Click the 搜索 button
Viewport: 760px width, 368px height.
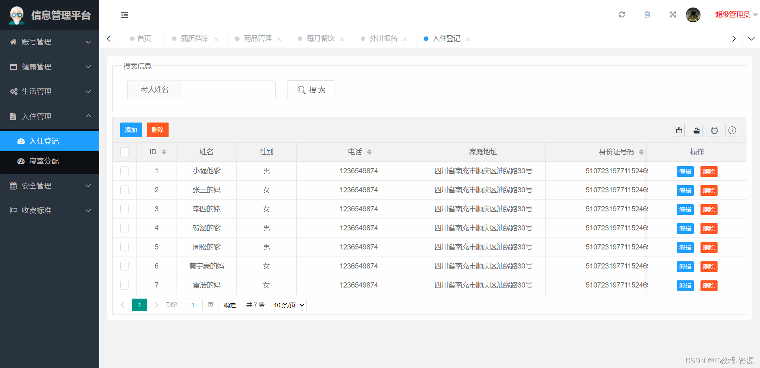click(311, 90)
